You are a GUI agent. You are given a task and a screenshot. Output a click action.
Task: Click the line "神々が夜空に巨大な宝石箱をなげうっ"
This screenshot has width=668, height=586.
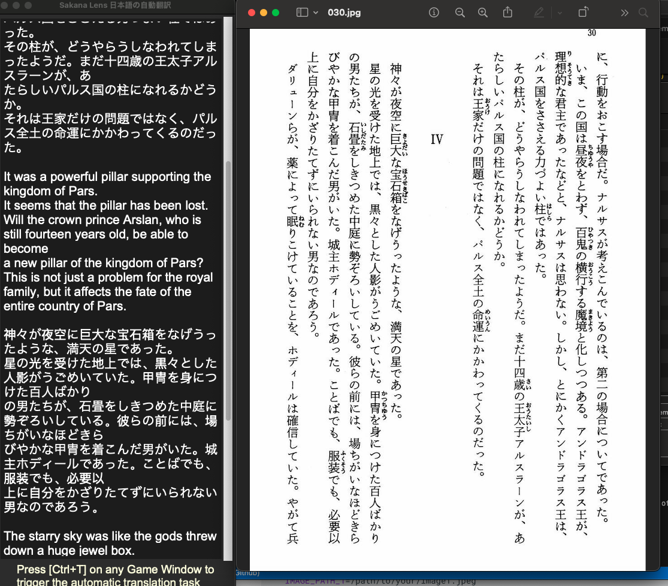click(110, 334)
